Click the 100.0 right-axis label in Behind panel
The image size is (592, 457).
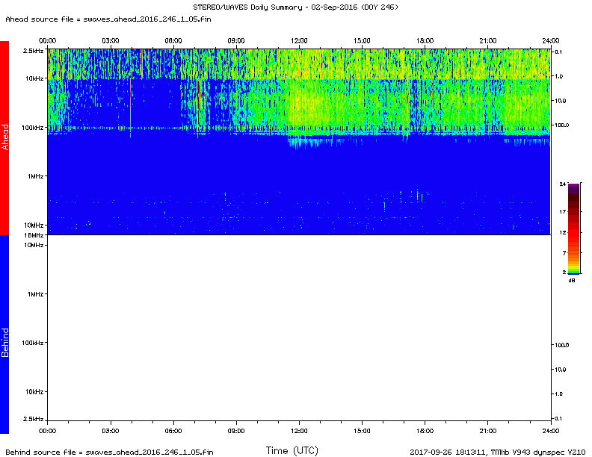click(562, 345)
